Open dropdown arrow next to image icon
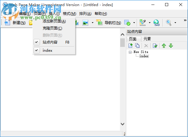The image size is (188, 137). click(x=92, y=23)
